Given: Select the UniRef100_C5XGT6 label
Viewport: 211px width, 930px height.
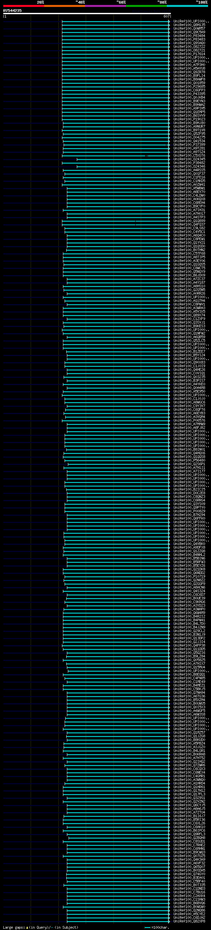Looking at the screenshot, I should point(189,155).
